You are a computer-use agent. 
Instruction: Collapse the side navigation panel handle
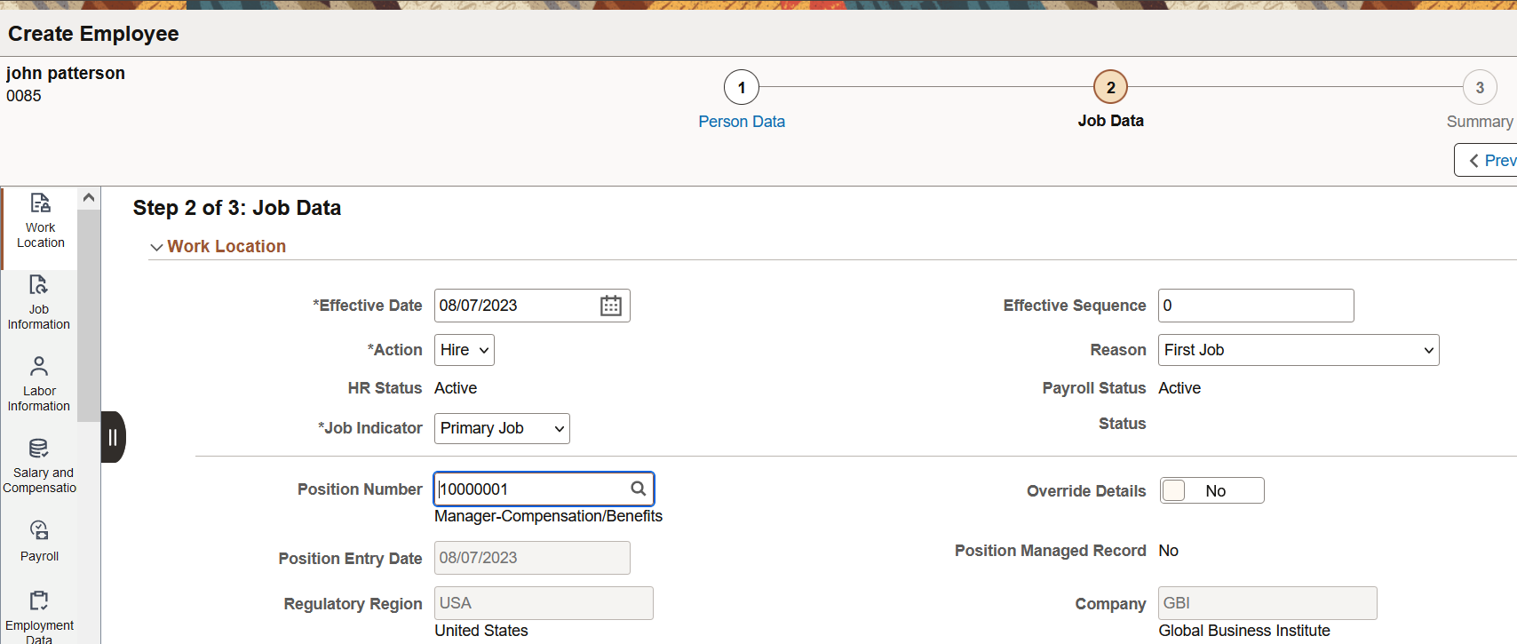click(113, 437)
